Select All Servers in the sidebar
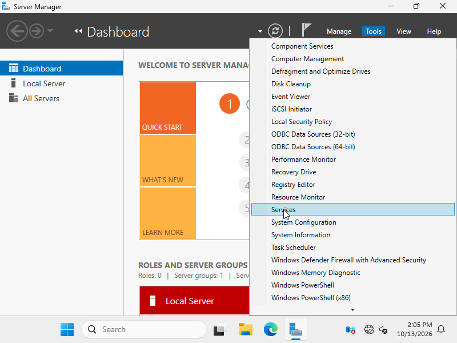 click(61, 98)
